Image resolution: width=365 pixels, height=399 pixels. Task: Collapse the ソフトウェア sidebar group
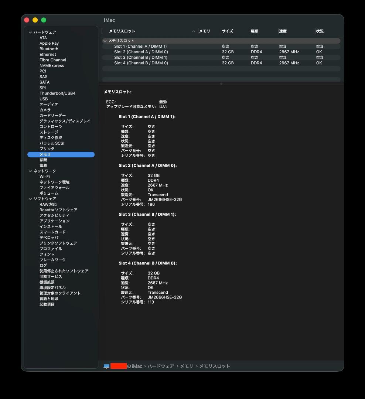coord(30,198)
